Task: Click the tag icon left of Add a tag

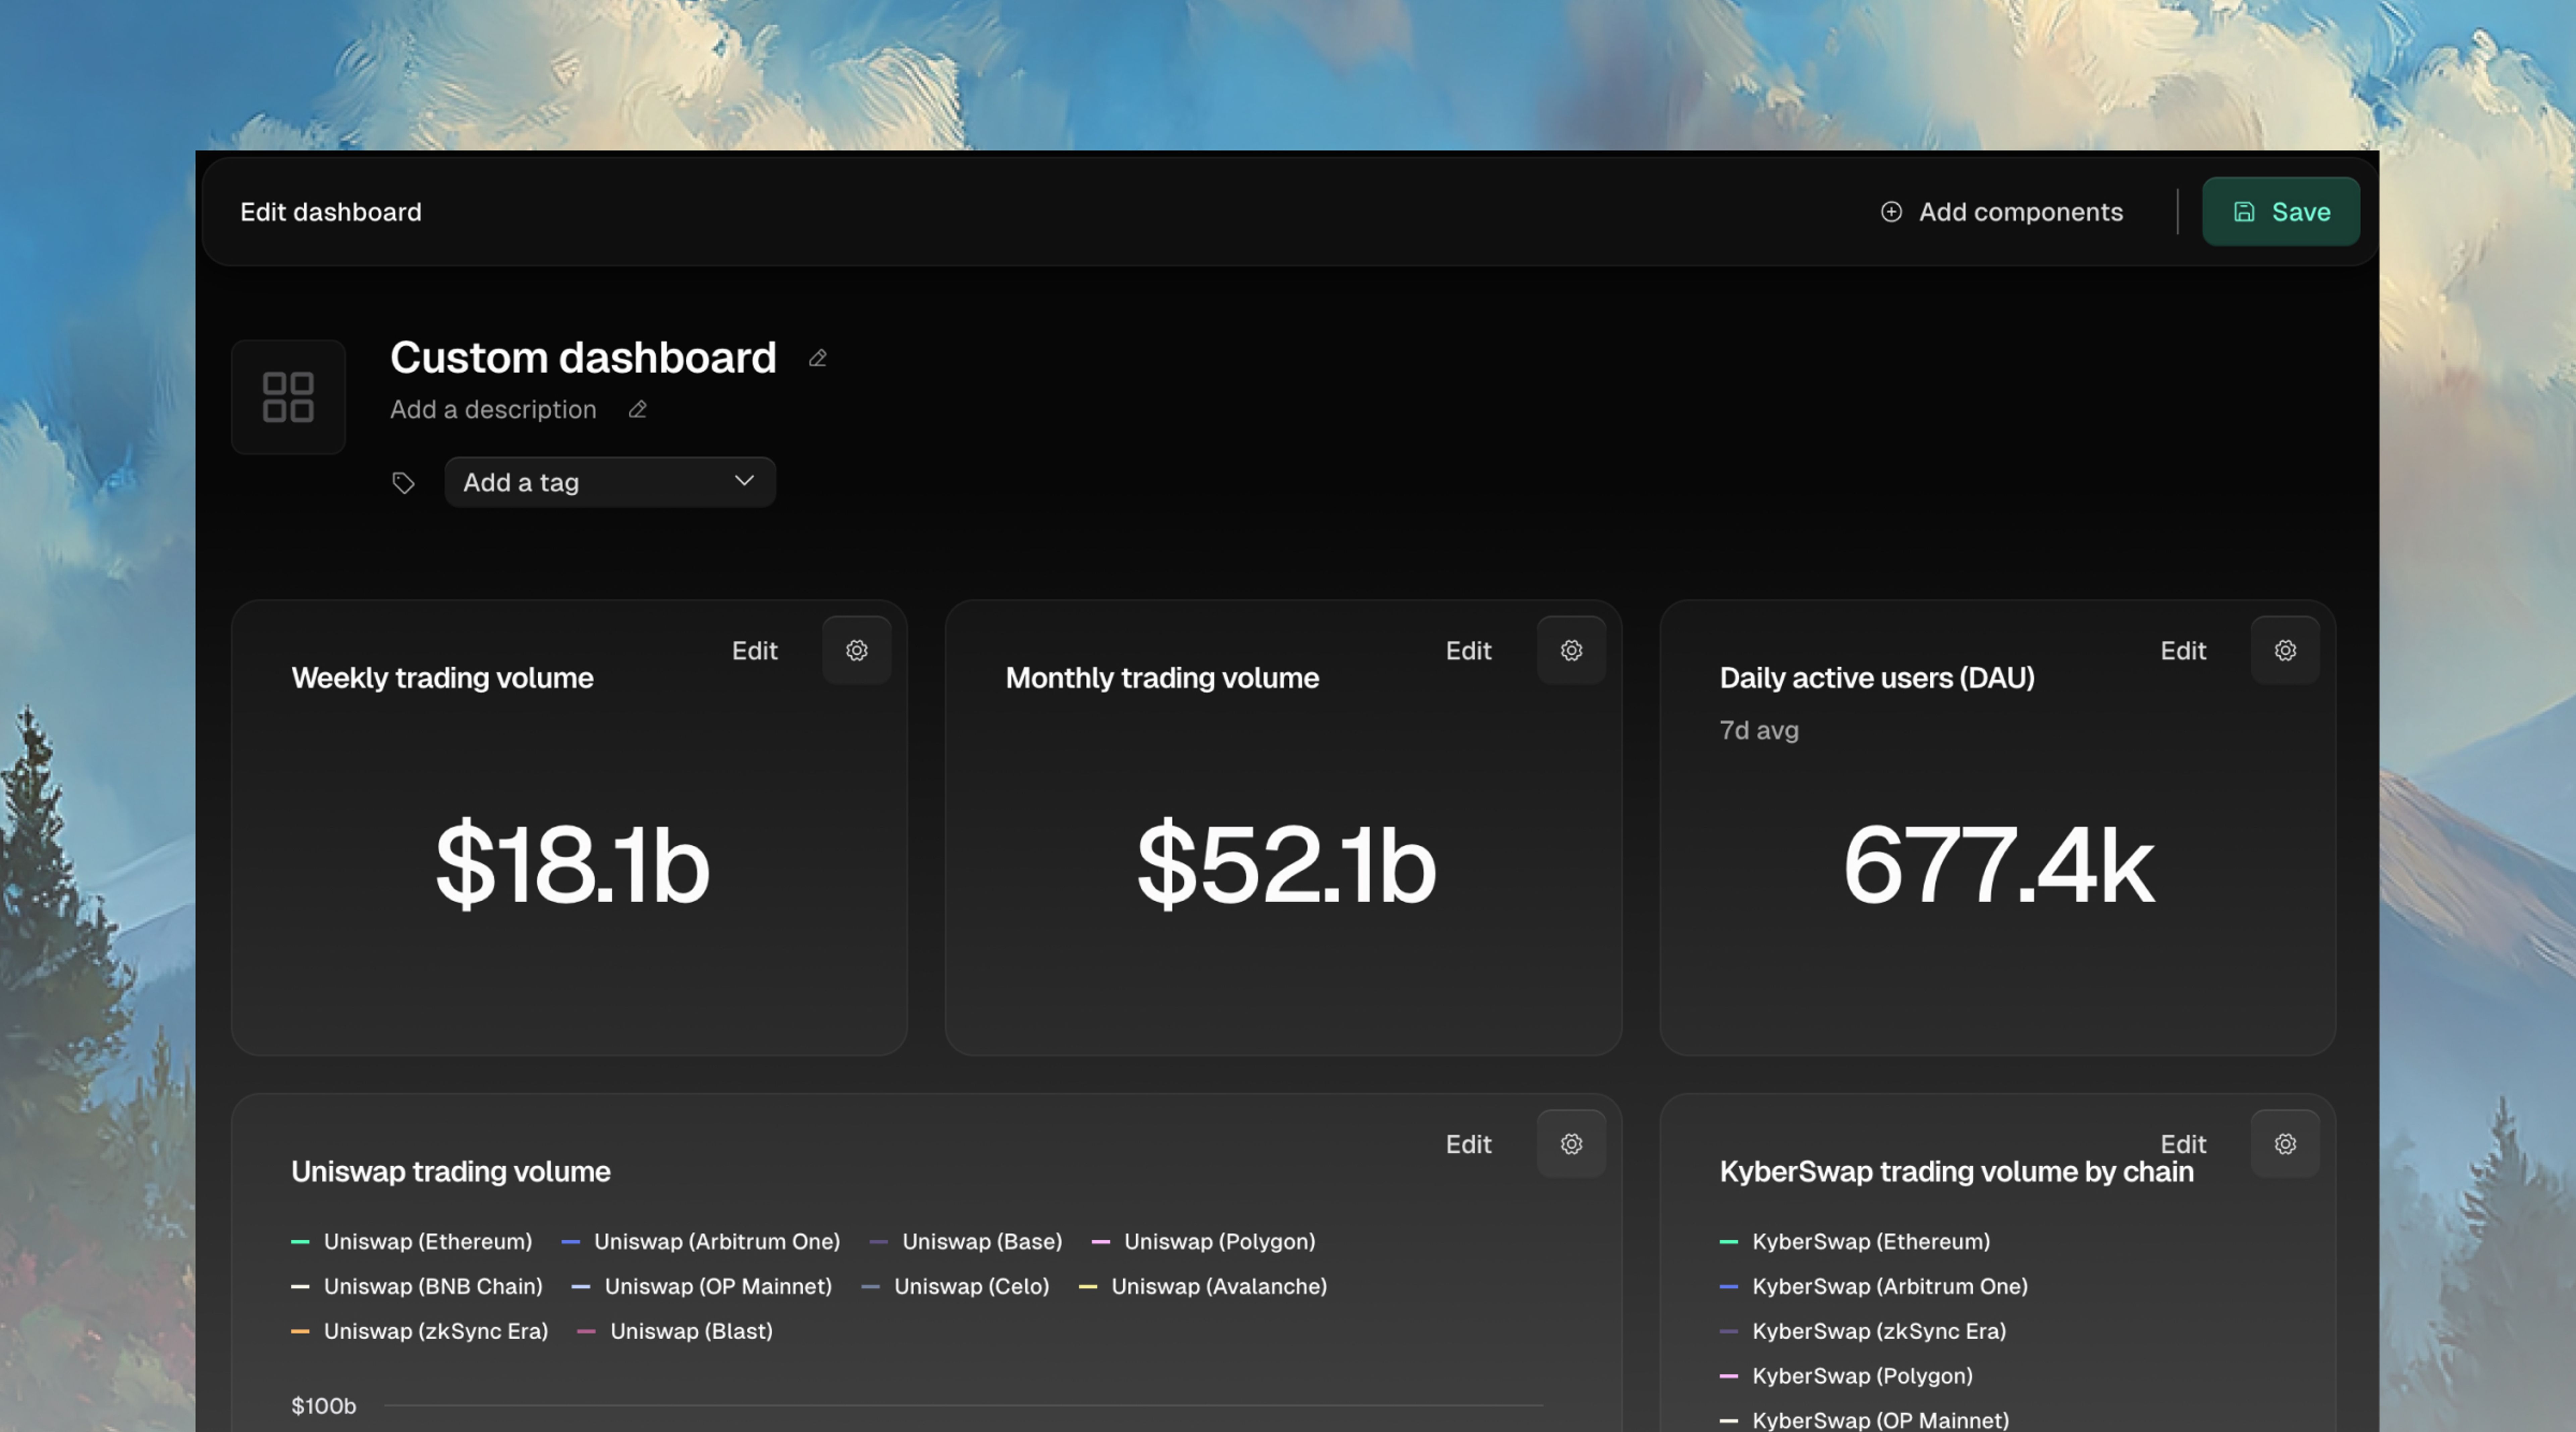Action: [403, 483]
